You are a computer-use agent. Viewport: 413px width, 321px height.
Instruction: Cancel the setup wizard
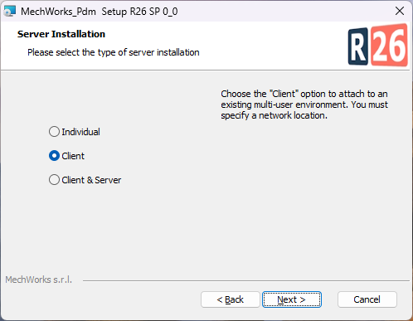(367, 299)
